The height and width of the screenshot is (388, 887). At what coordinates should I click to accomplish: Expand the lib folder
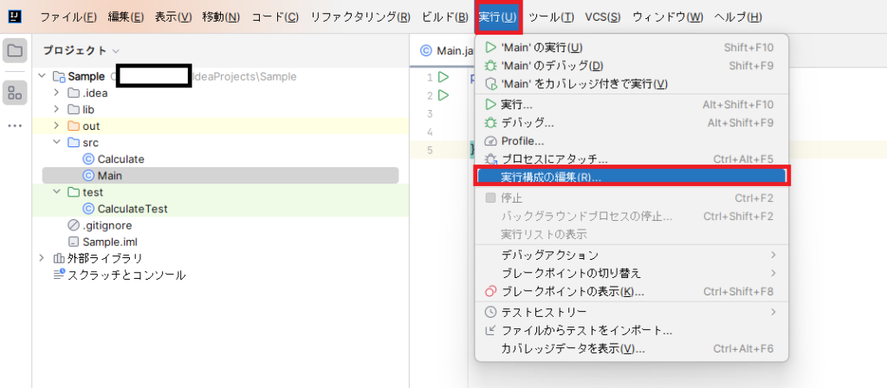click(x=56, y=109)
